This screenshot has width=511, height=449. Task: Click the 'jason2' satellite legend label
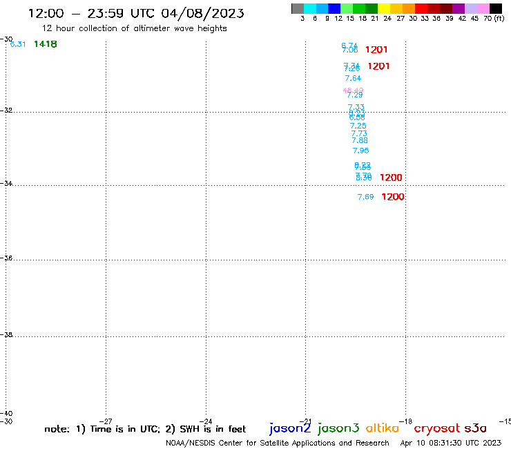290,428
